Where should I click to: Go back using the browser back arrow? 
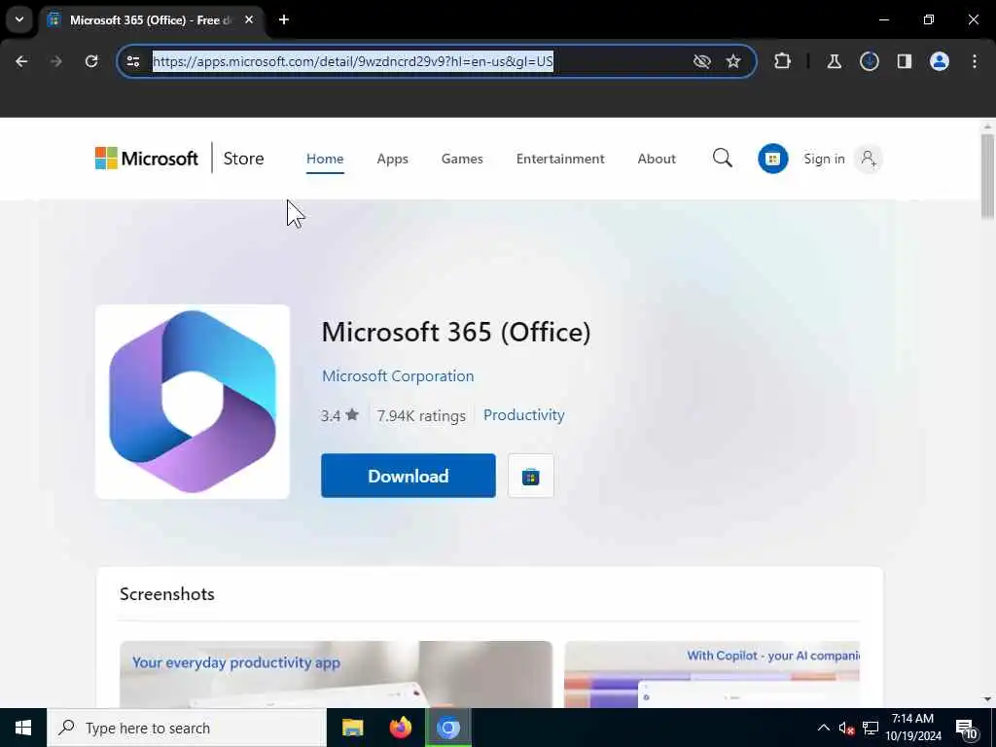(21, 61)
